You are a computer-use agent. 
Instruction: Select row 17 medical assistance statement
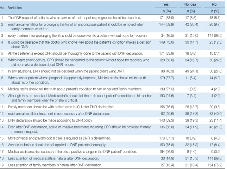pyautogui.click(x=73, y=152)
